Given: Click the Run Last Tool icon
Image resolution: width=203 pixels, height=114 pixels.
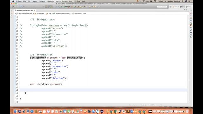Looking at the screenshot, I should click(68, 7).
